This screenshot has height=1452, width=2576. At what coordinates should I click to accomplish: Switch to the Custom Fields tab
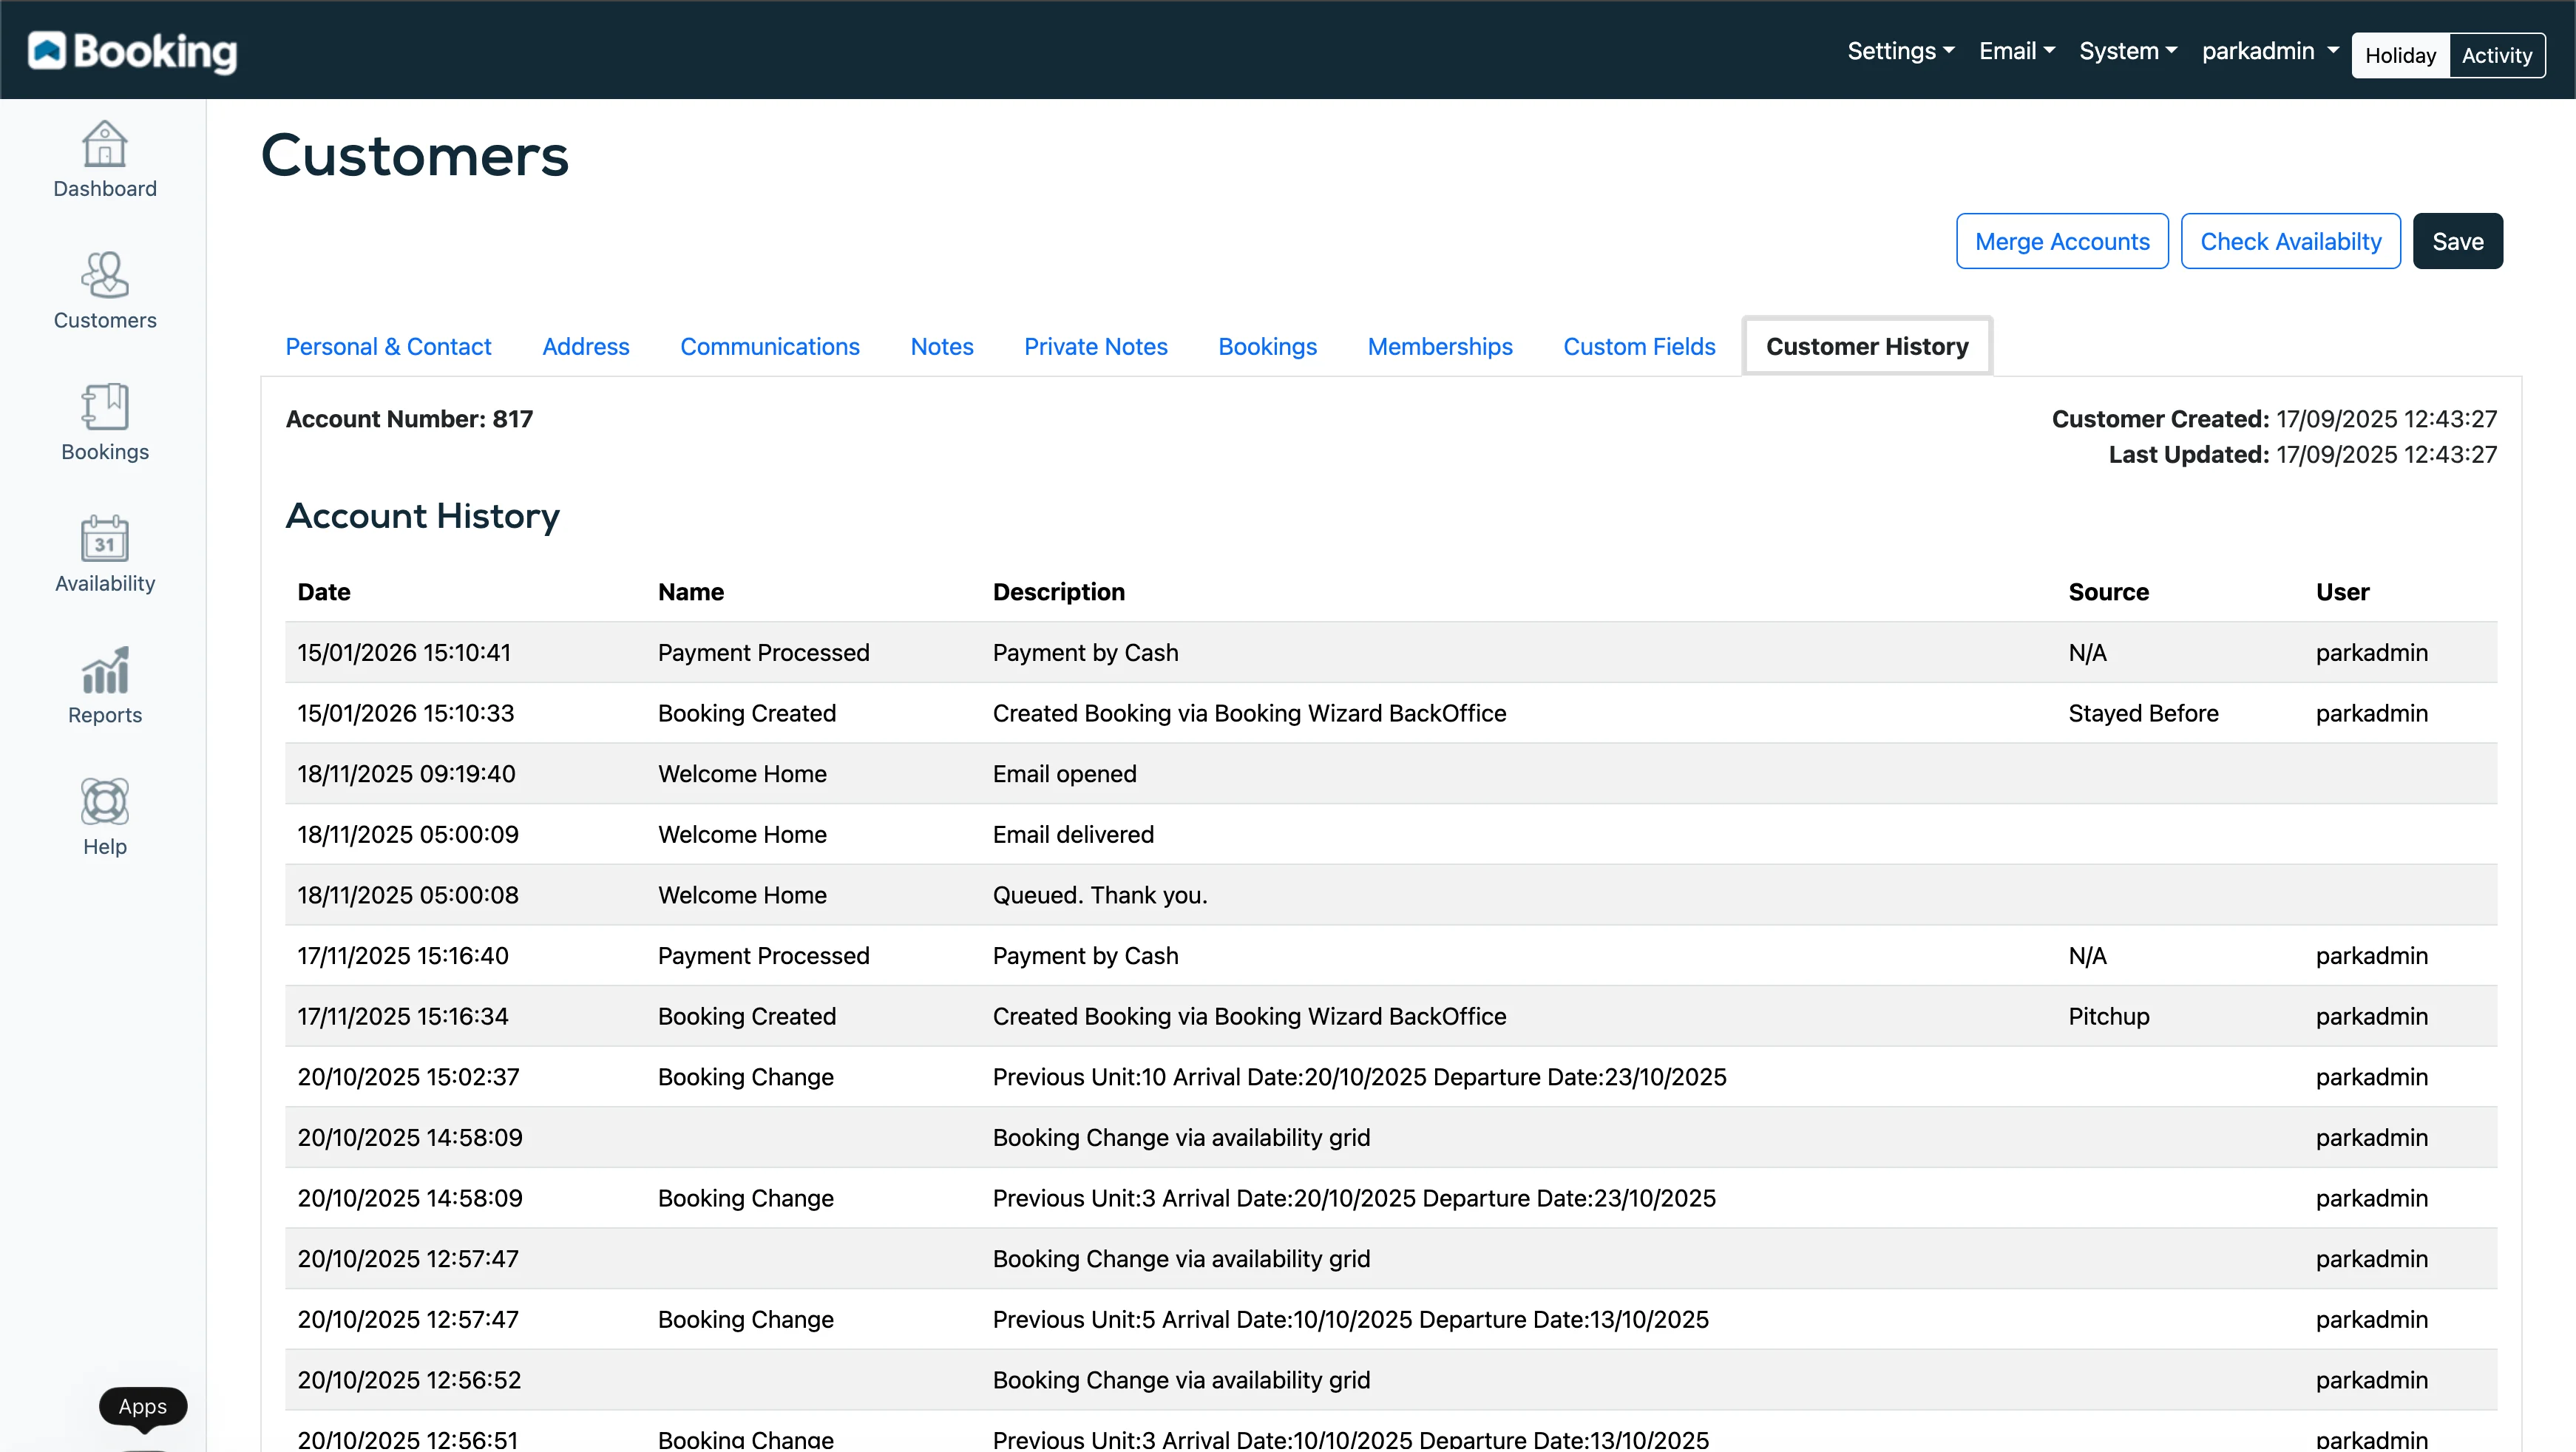(1639, 346)
